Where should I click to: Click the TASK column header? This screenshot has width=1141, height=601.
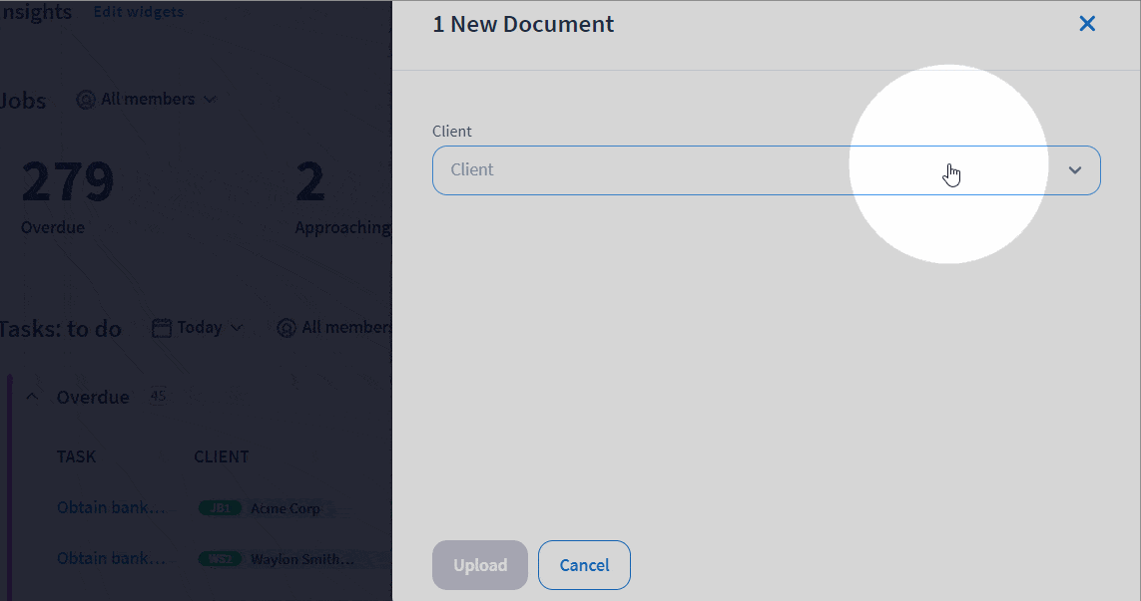(x=76, y=456)
